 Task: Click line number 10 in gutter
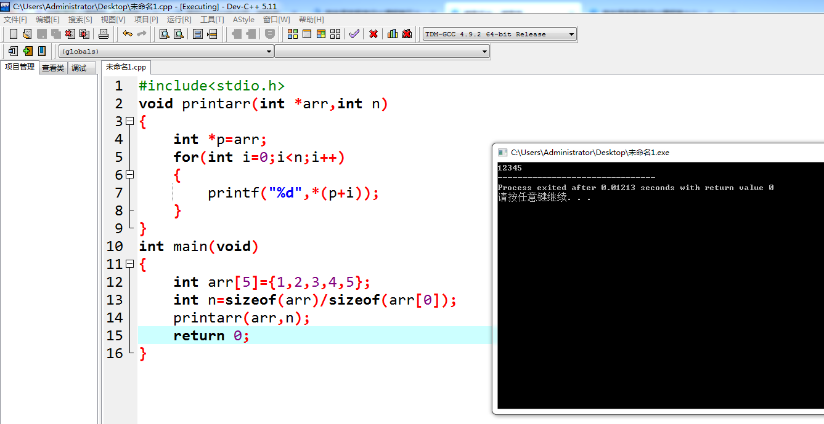pyautogui.click(x=115, y=246)
